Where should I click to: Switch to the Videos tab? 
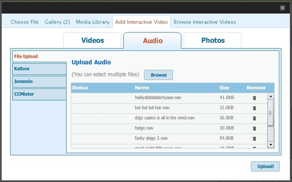pos(93,40)
